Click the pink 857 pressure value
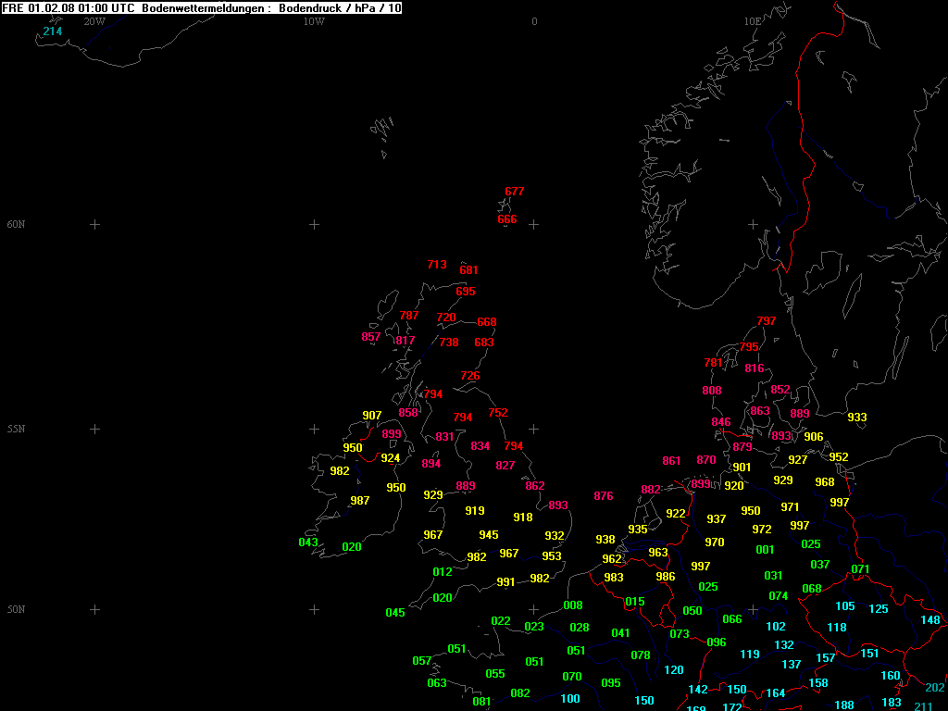 371,337
